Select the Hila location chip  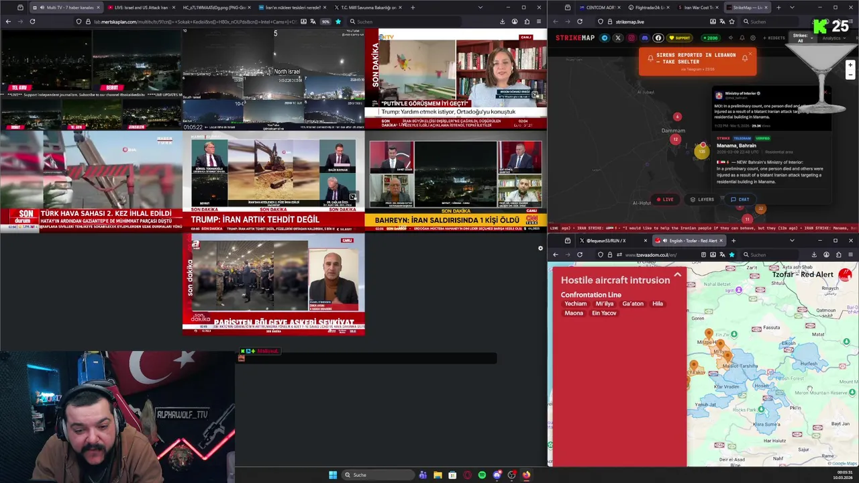[658, 304]
